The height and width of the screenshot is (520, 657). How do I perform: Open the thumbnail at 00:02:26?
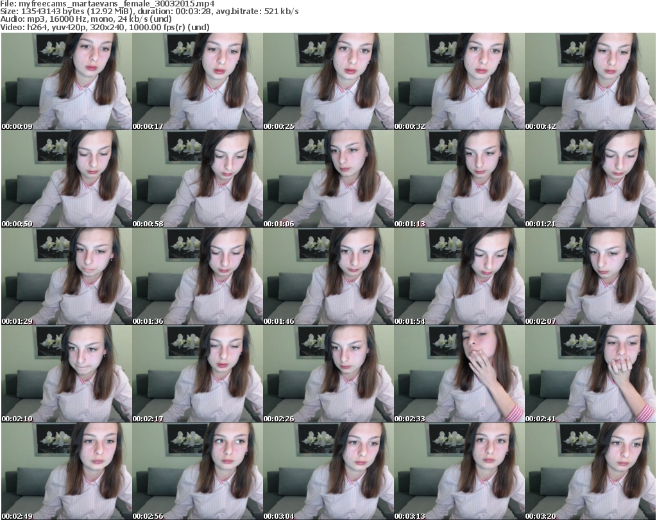[x=328, y=374]
